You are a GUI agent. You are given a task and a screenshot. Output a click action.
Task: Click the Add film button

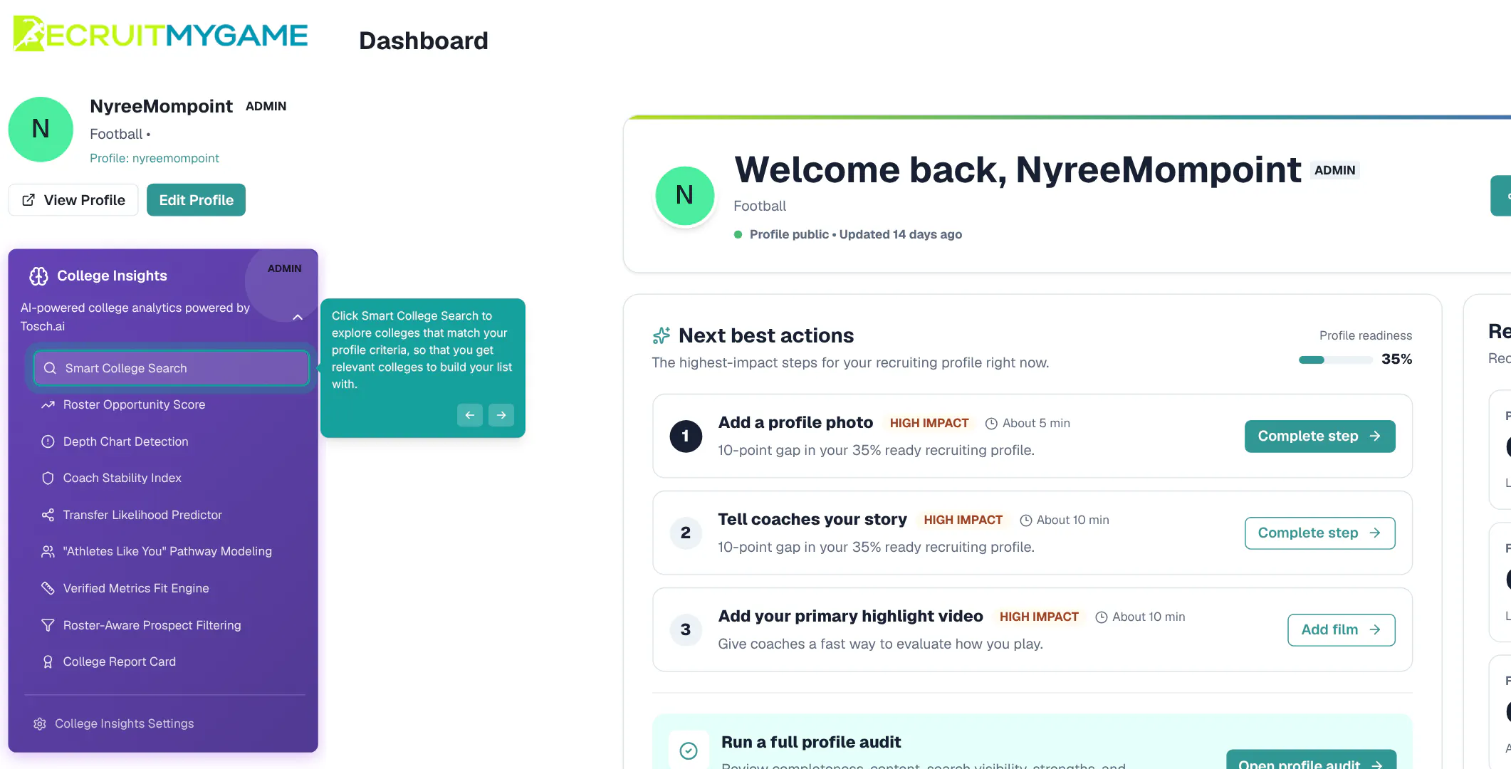point(1342,630)
